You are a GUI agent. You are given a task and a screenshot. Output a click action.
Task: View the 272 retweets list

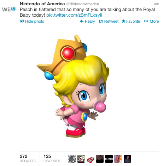point(28,159)
